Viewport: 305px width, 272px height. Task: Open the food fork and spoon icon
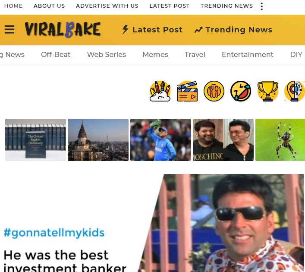tap(214, 91)
